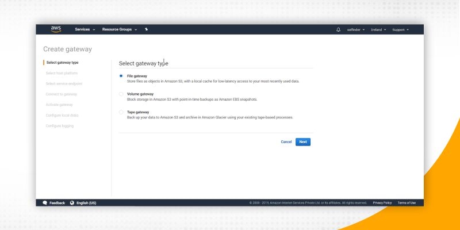
Task: Open the solfinder account menu
Action: point(356,29)
